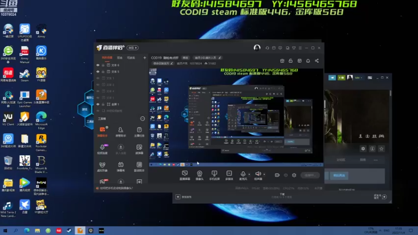Image resolution: width=418 pixels, height=235 pixels.
Task: Click the record camcorder icon beside speaker
Action: (277, 175)
